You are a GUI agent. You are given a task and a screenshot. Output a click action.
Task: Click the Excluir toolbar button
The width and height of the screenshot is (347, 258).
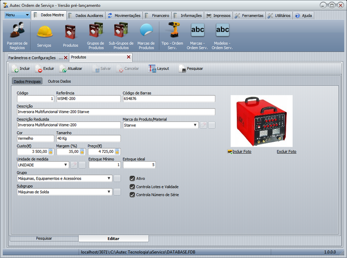44,68
